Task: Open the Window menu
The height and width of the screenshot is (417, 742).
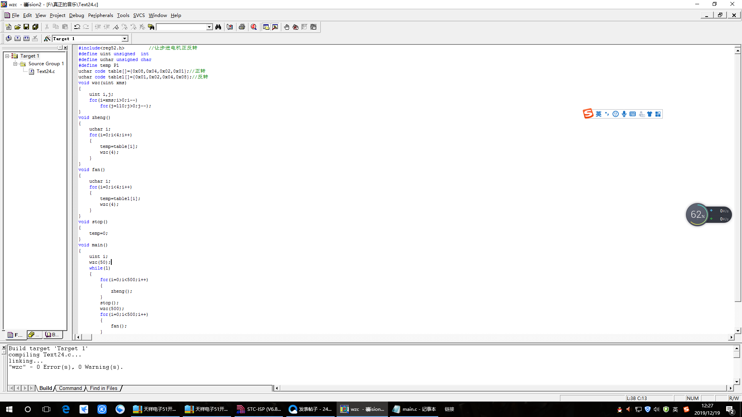Action: (158, 15)
